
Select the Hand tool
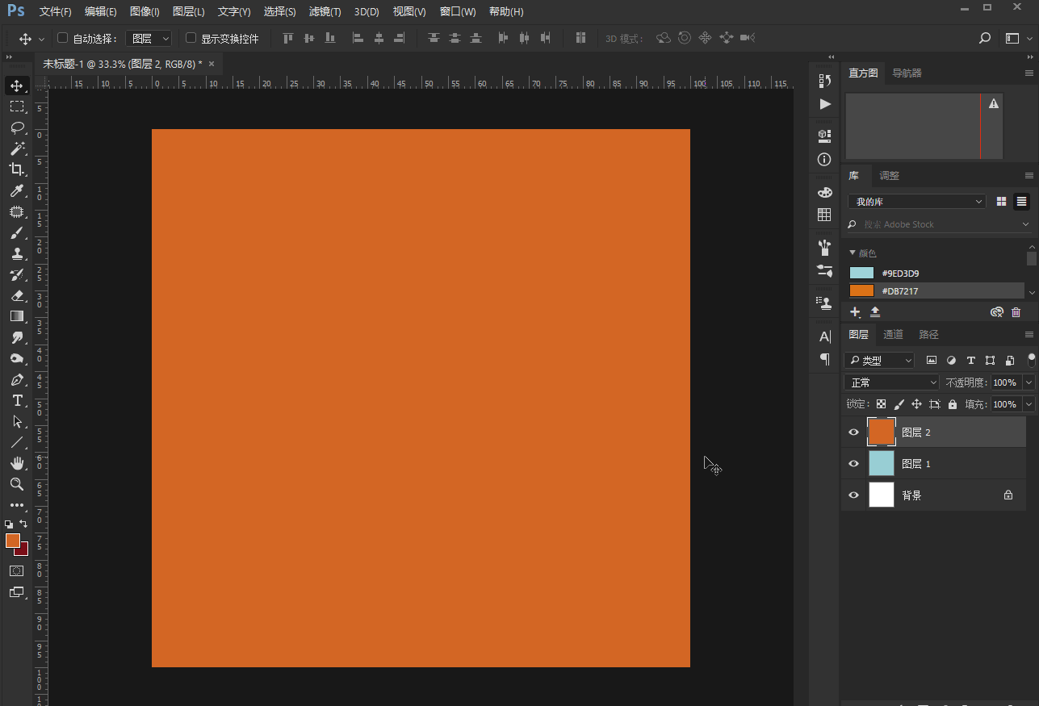tap(16, 463)
